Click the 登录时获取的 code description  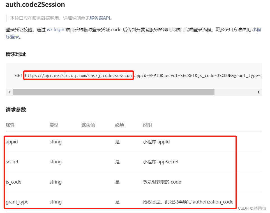[x=162, y=182]
